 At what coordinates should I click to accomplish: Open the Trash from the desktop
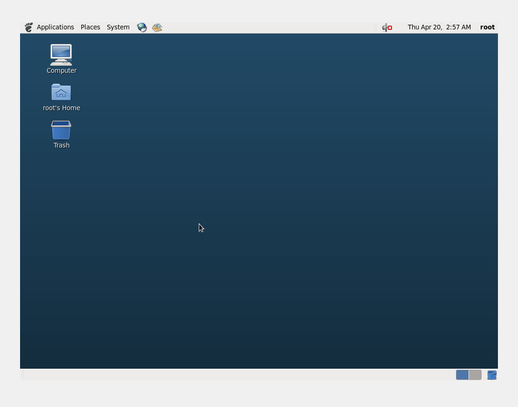click(61, 129)
